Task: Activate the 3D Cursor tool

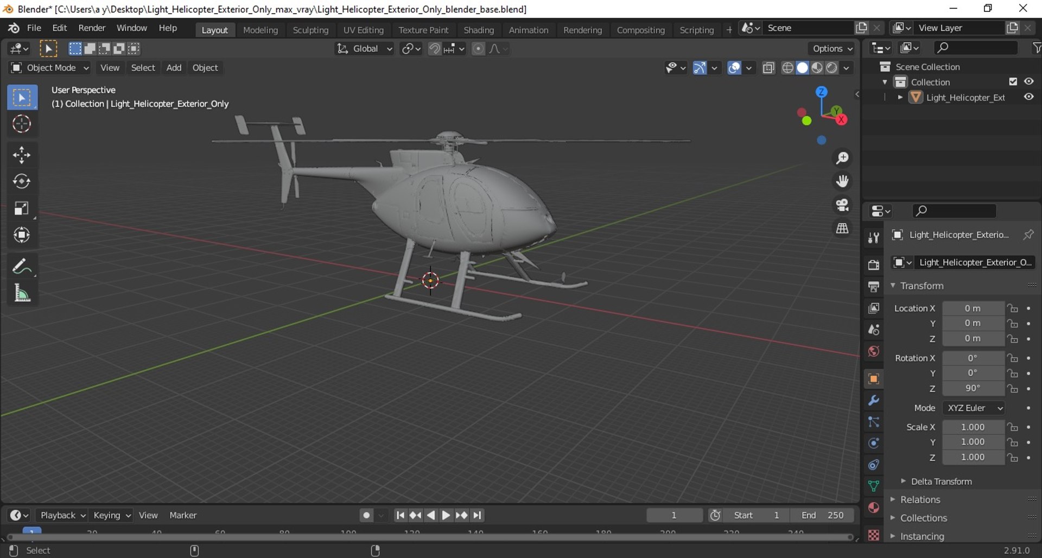Action: click(x=22, y=124)
